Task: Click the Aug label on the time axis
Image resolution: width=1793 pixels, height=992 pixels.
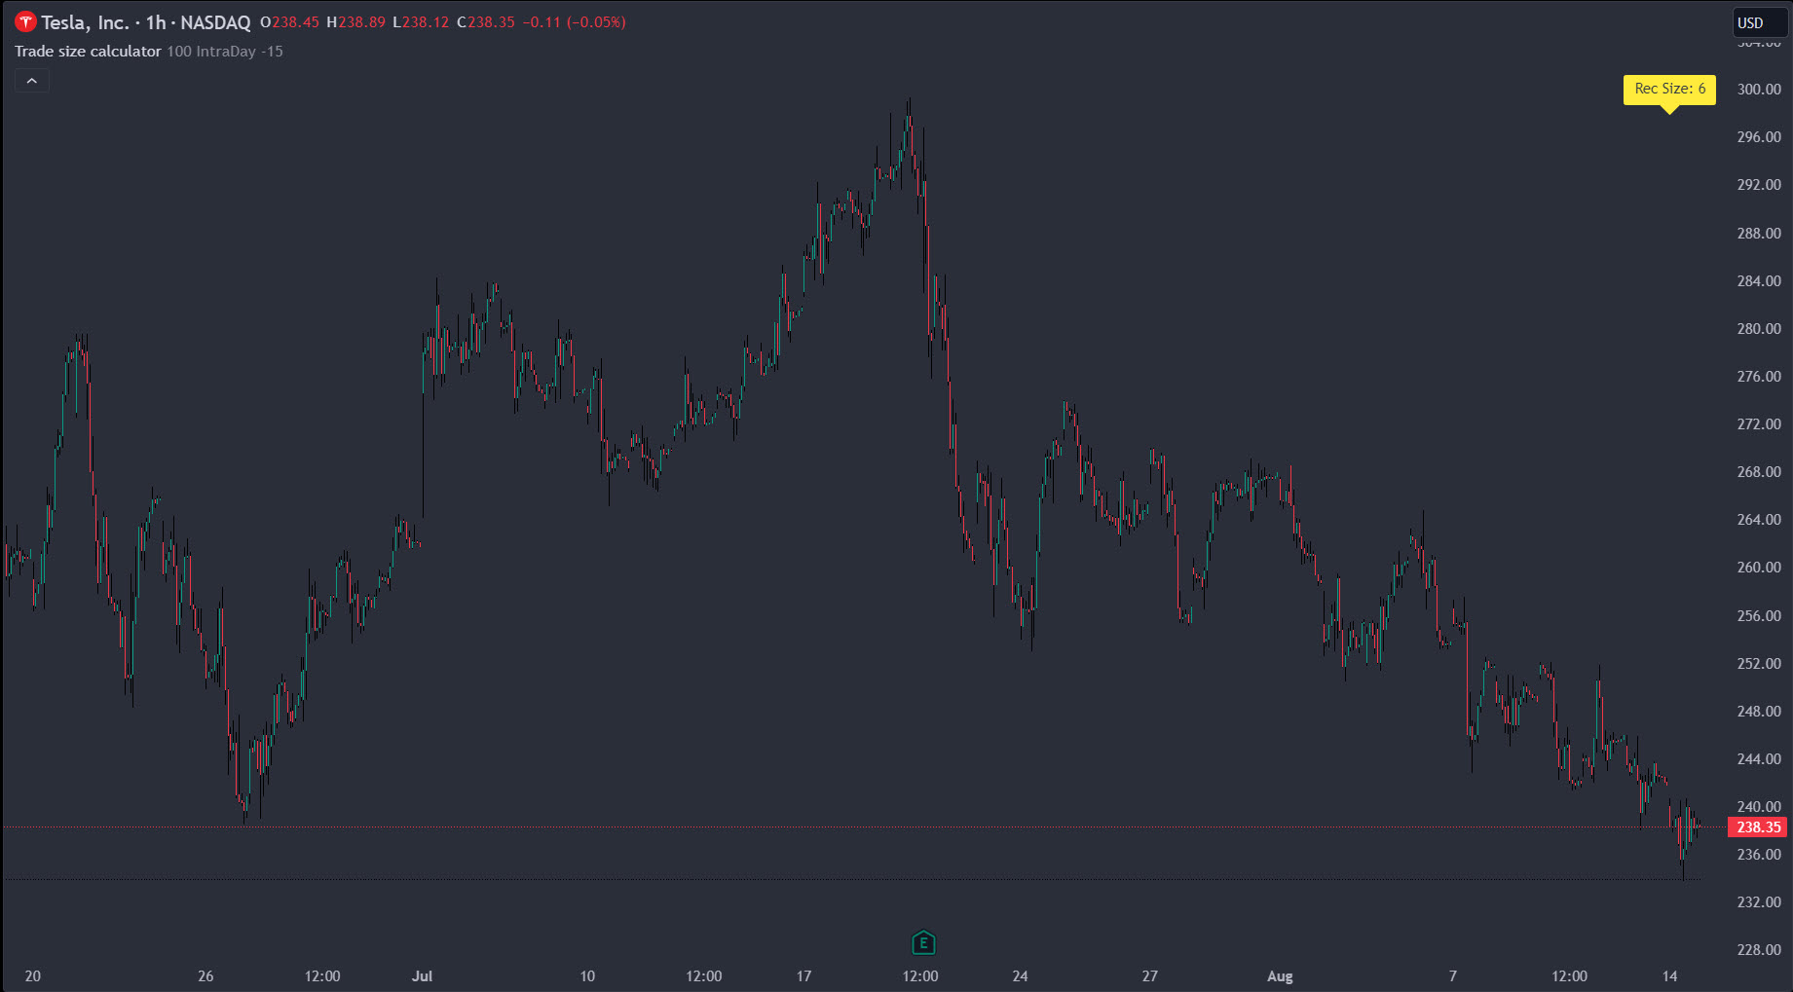Action: pos(1280,975)
